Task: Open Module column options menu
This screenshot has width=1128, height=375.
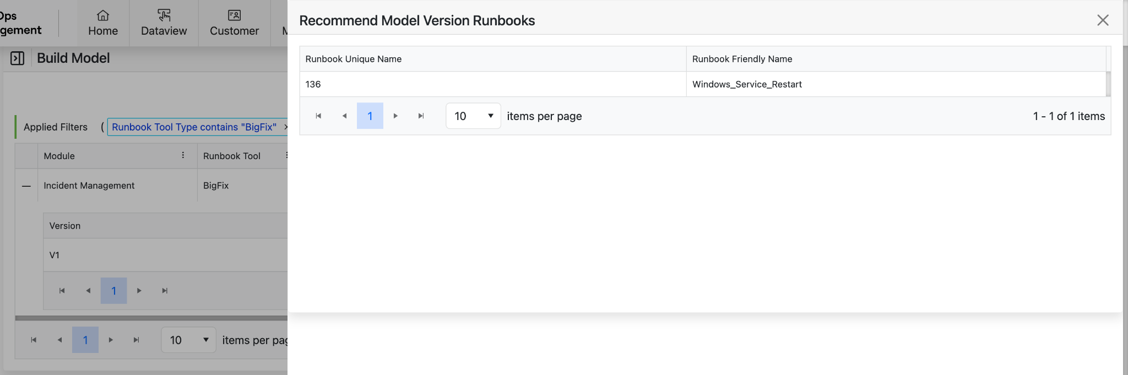Action: click(183, 155)
